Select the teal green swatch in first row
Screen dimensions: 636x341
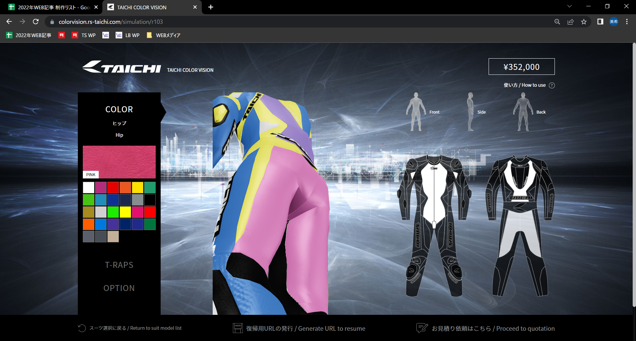click(150, 187)
